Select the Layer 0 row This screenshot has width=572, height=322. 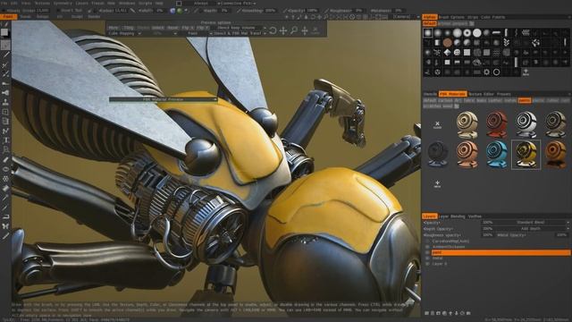pos(500,264)
